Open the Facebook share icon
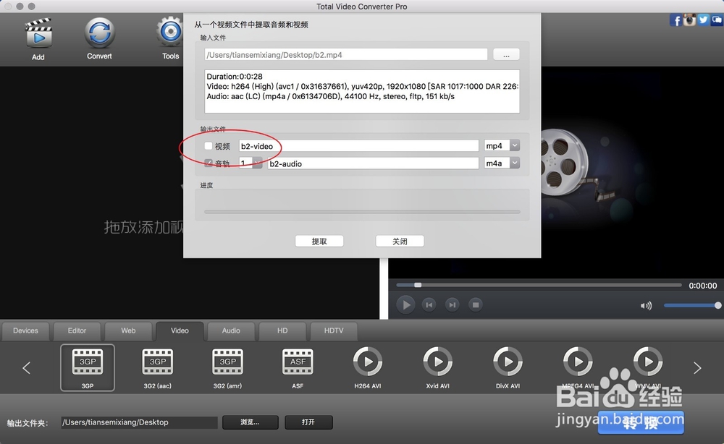 coord(675,20)
